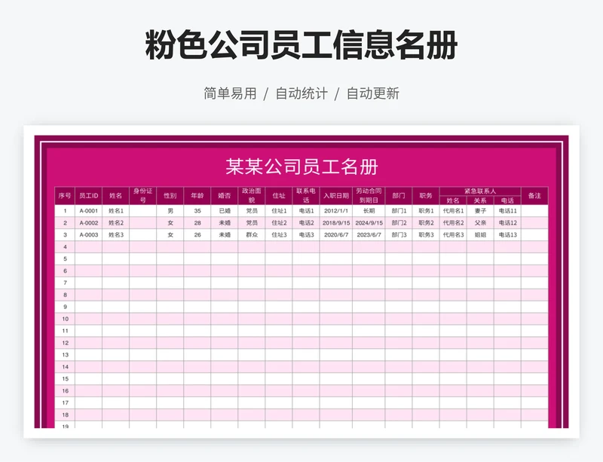The width and height of the screenshot is (603, 462).
Task: Select the hire date 2012/1/1 cell
Action: coord(335,211)
